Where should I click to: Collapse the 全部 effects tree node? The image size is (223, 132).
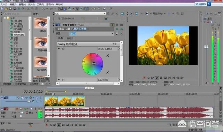5,18
